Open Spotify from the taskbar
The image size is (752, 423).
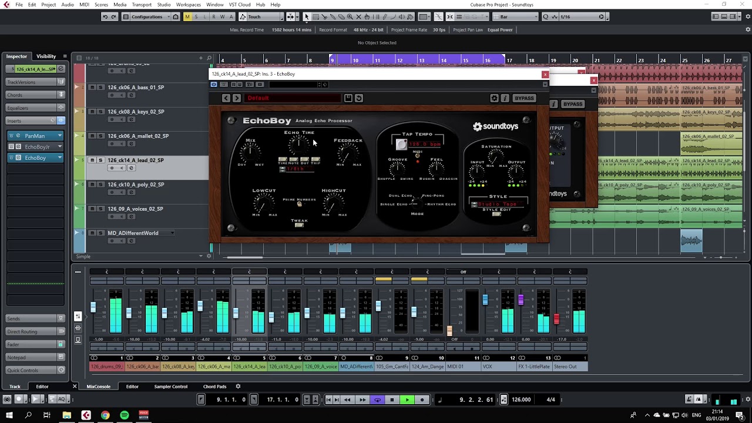[x=125, y=415]
